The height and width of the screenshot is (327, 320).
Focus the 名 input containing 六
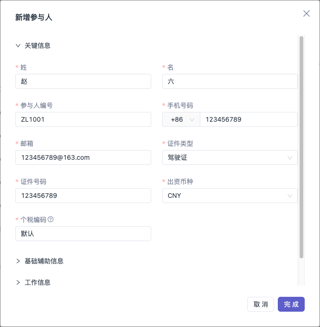[x=230, y=81]
